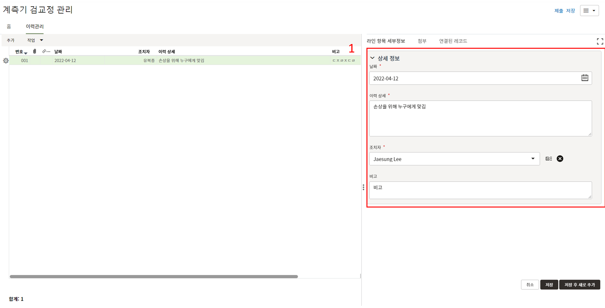The height and width of the screenshot is (308, 605).
Task: Click the 취소 button
Action: 530,285
